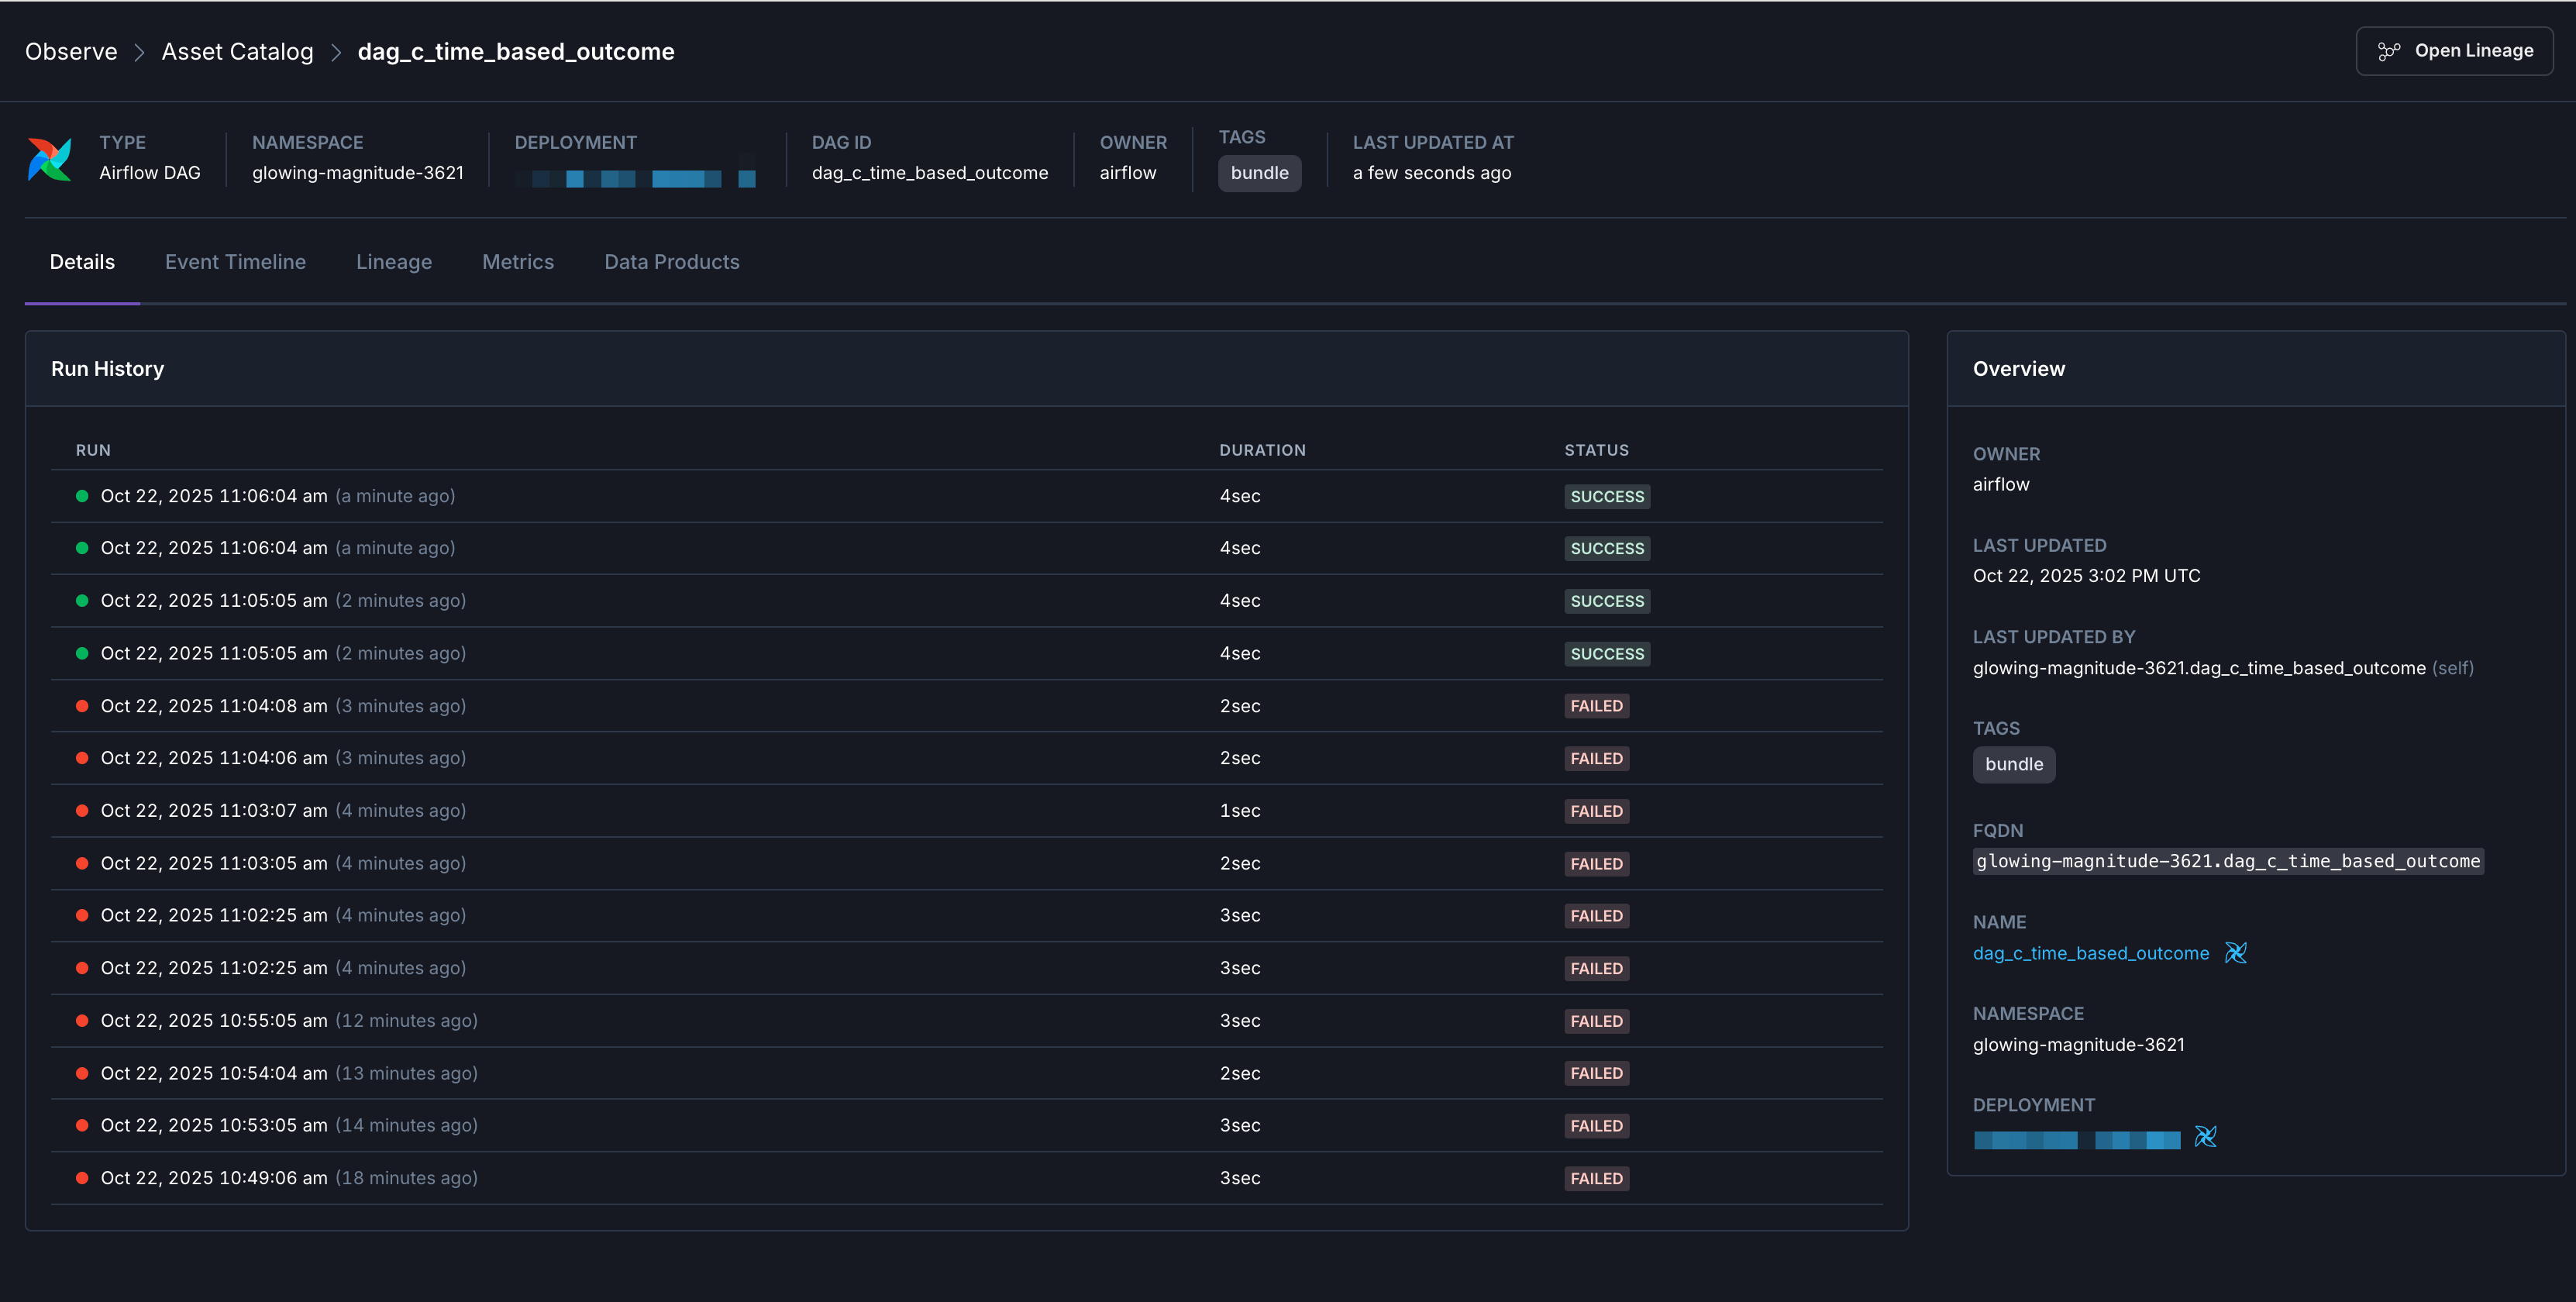
Task: Open dag_c_time_based_outcome link in Overview
Action: [2090, 953]
